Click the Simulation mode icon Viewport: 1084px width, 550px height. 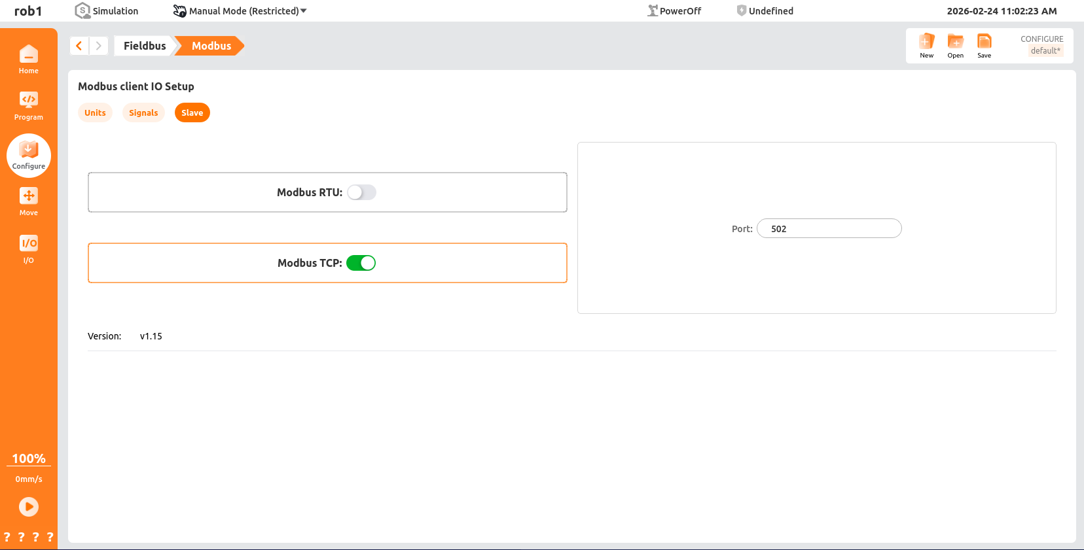coord(82,10)
